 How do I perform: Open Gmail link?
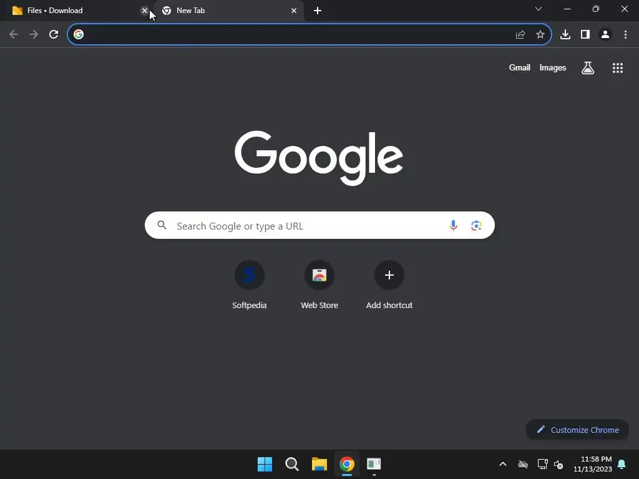click(x=520, y=67)
